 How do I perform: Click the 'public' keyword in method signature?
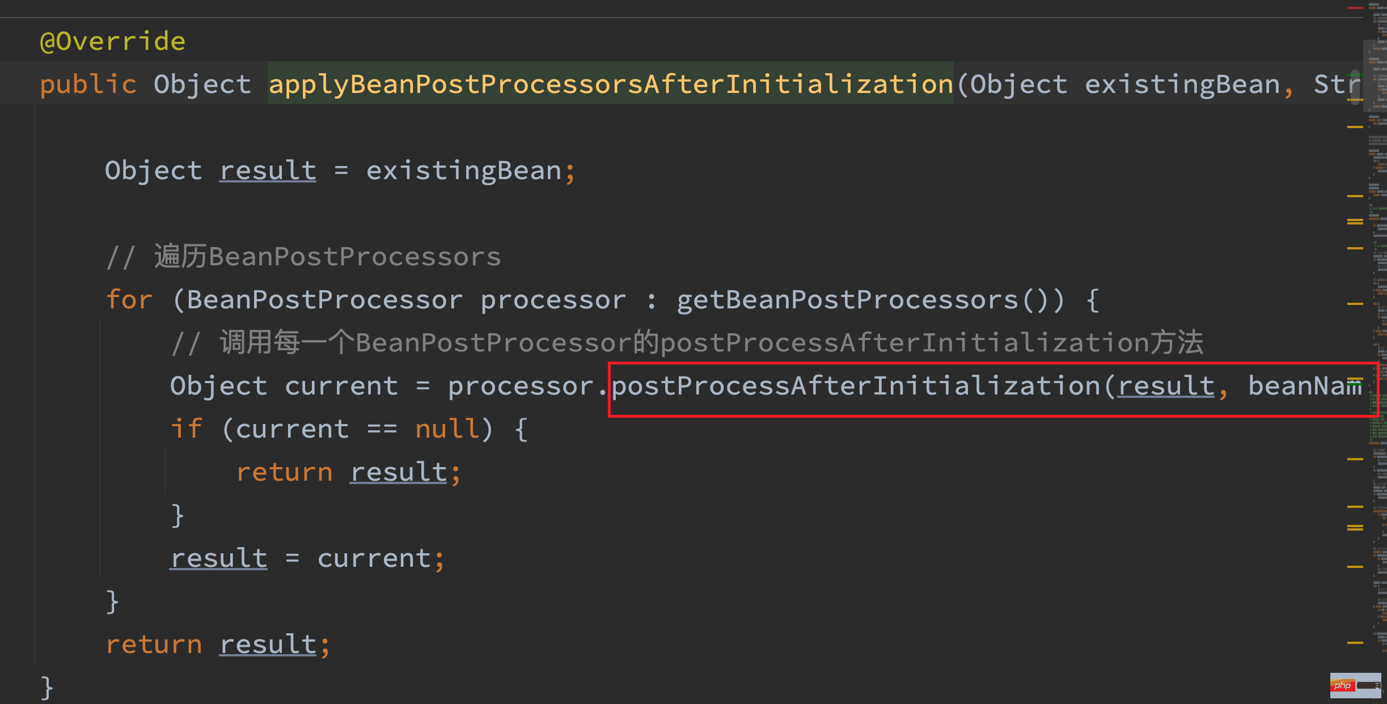(88, 84)
